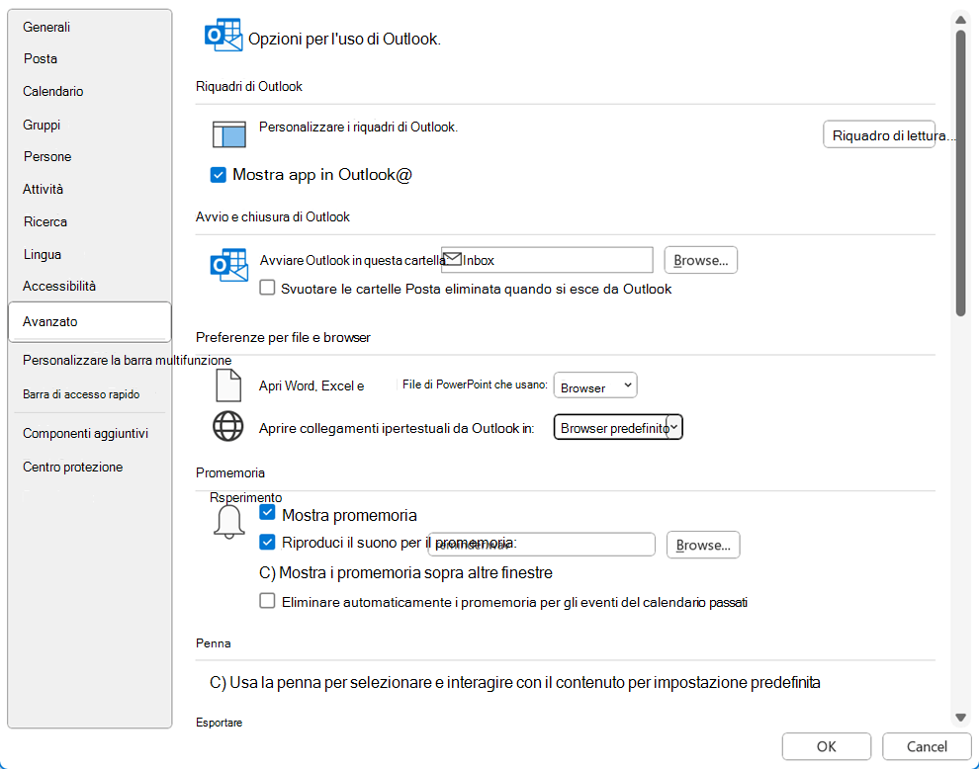Click the Riquadri di Outlook section heading
Viewport: 979px width, 769px height.
tap(248, 86)
